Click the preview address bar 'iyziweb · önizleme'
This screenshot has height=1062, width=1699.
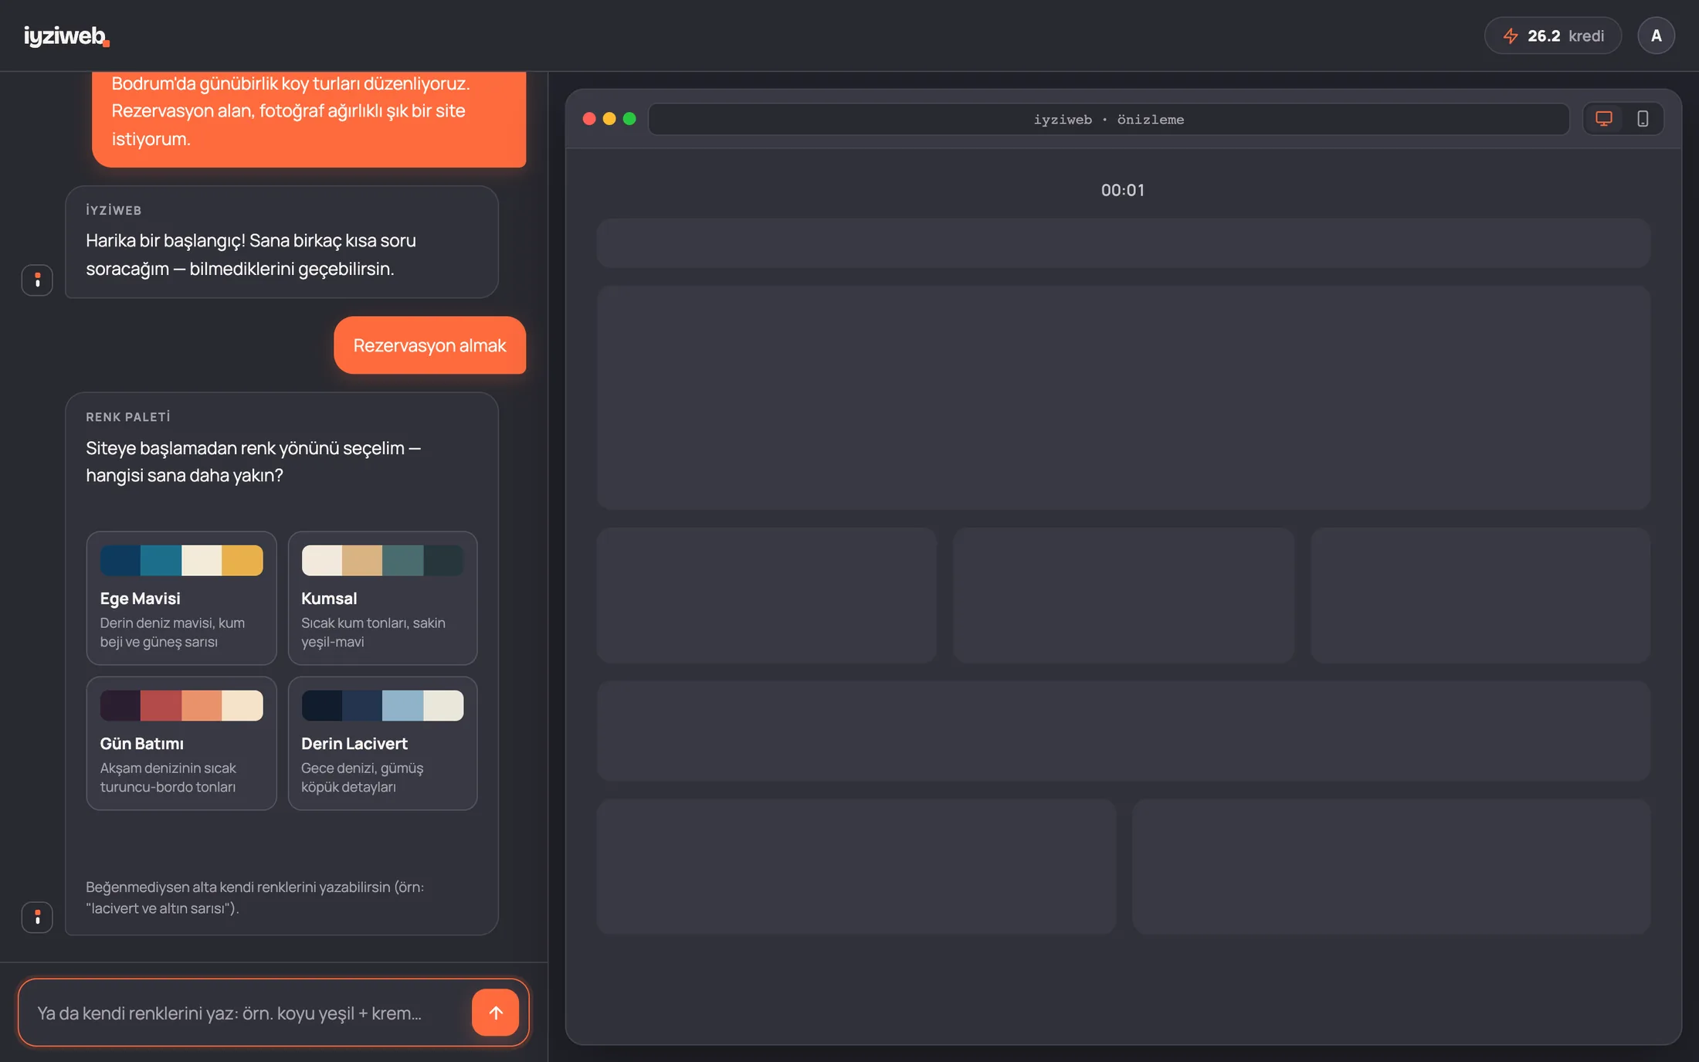[1109, 119]
